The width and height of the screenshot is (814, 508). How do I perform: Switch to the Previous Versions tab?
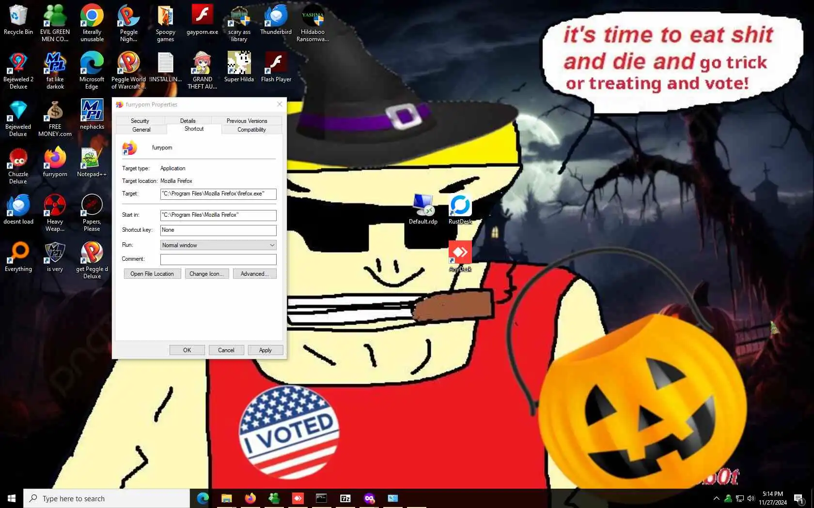point(247,121)
